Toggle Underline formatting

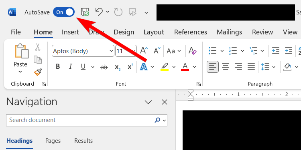click(x=83, y=67)
